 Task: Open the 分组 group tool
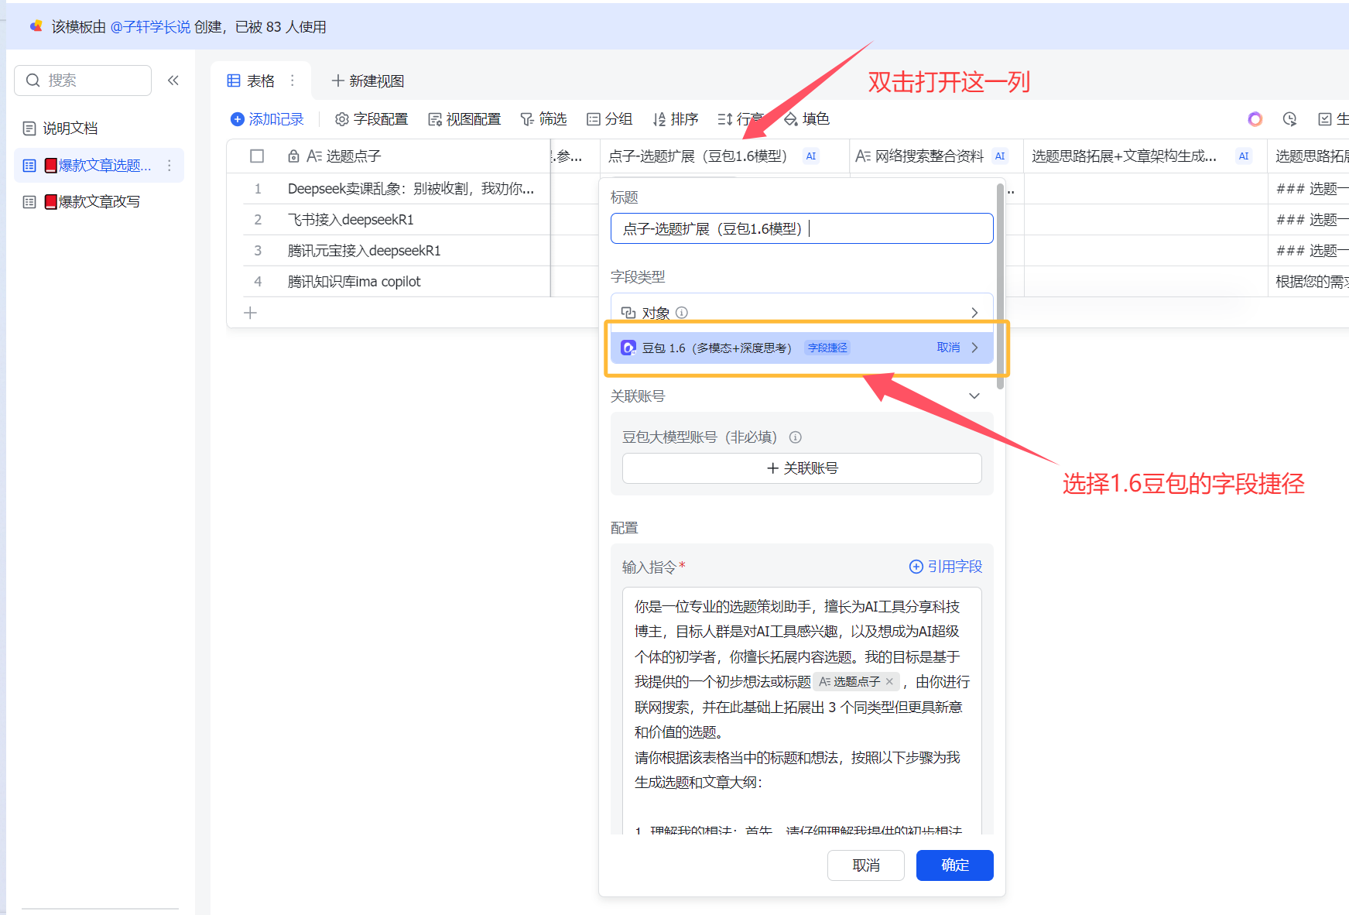(609, 119)
